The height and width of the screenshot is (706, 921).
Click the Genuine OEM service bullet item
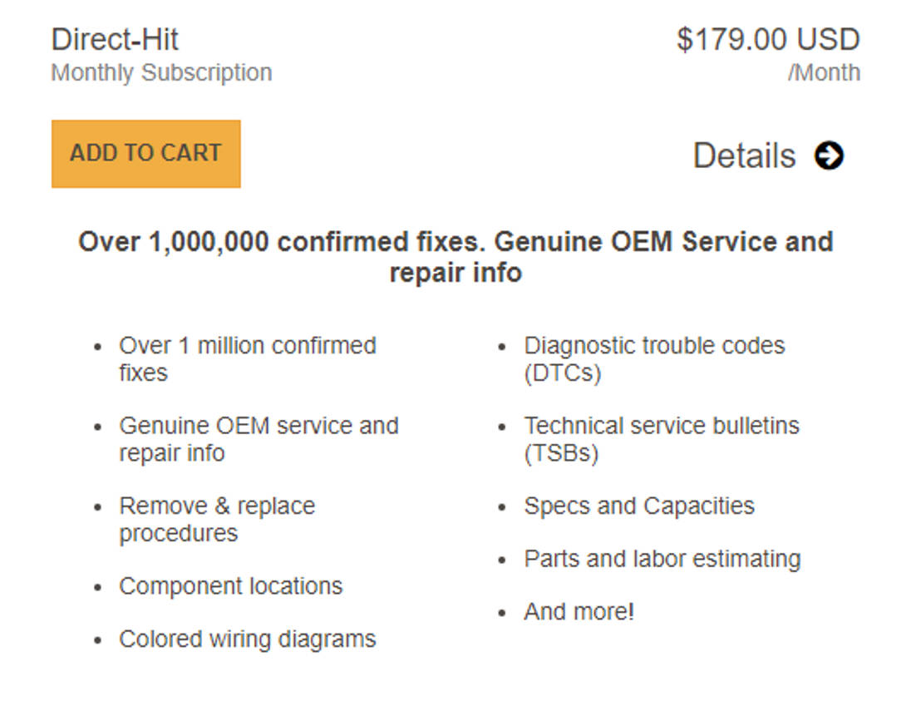tap(259, 438)
